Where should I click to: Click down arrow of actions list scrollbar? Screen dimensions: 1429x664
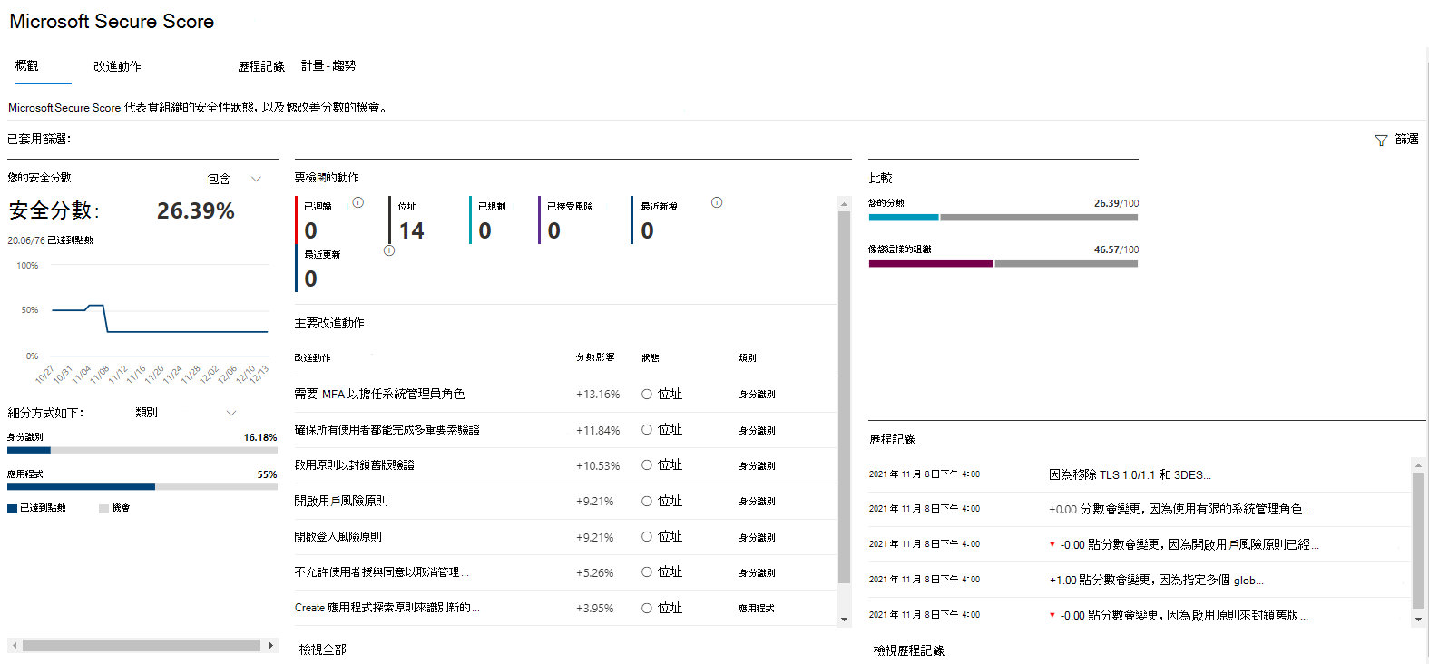click(844, 620)
